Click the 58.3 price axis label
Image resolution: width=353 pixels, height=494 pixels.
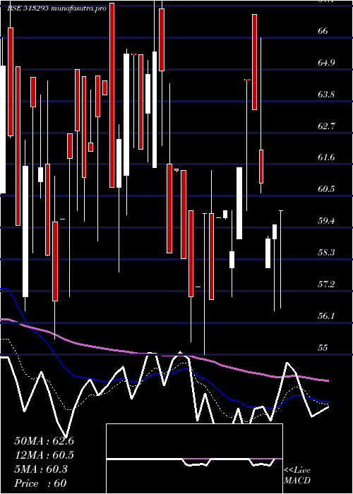[326, 253]
